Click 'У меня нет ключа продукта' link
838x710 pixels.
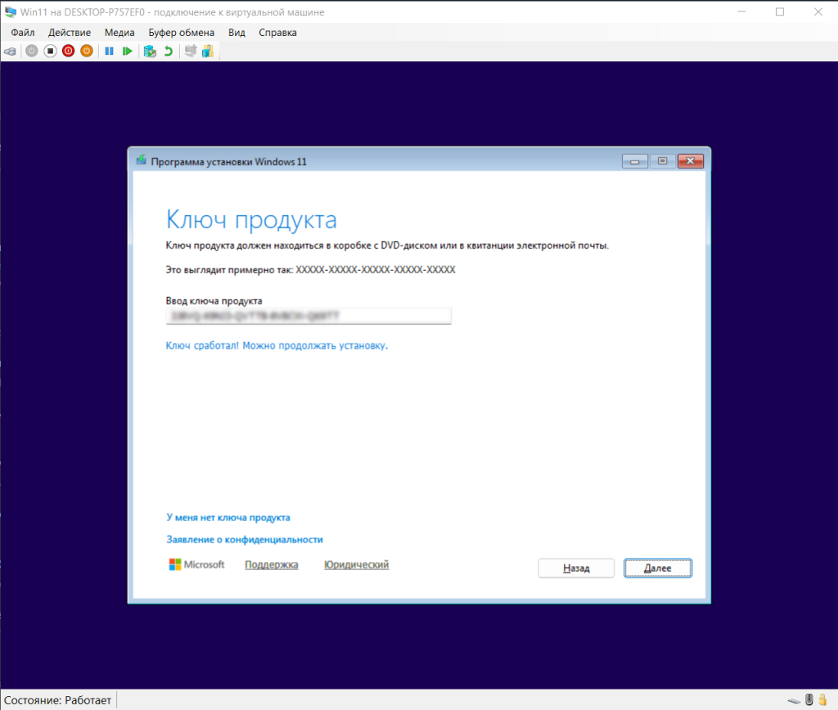[228, 518]
